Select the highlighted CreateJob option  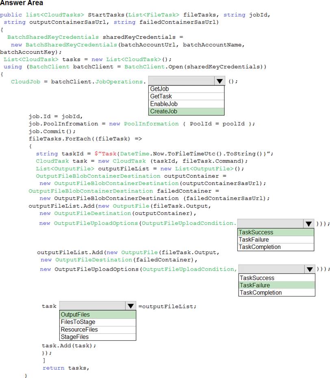coord(186,112)
